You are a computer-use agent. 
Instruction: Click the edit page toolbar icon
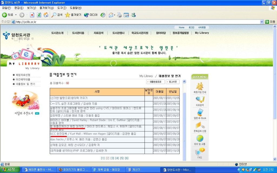pos(126,15)
